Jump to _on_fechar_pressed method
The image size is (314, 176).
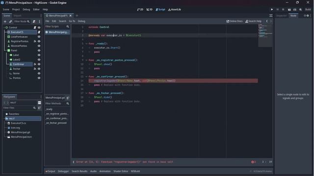[56, 123]
